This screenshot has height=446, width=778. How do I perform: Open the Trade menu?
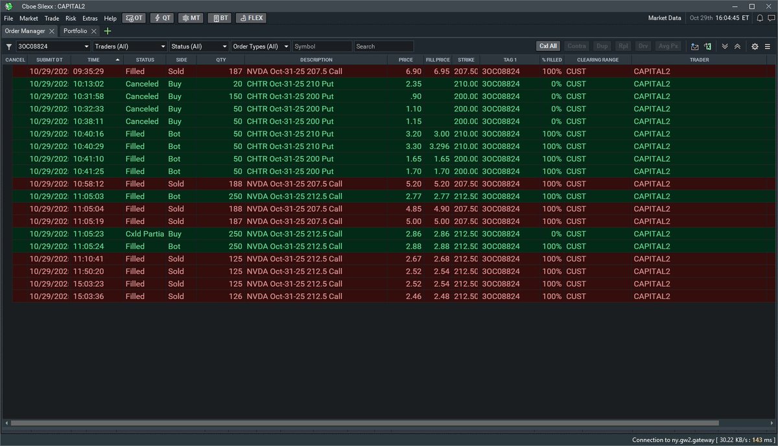(x=52, y=18)
